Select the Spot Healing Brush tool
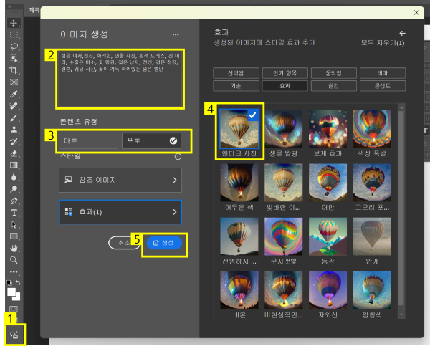The image size is (430, 346). [14, 106]
